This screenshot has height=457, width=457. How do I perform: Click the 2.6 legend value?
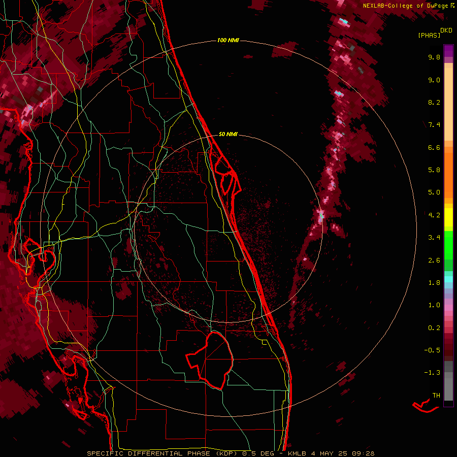coord(434,260)
